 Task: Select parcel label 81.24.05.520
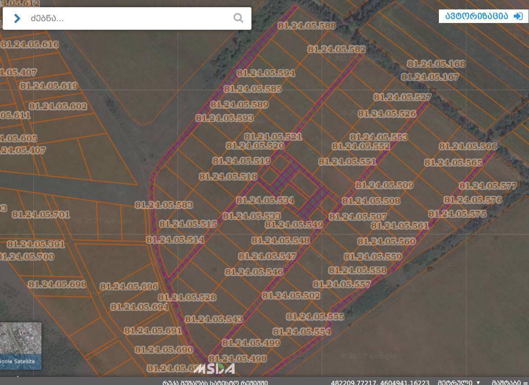pyautogui.click(x=255, y=146)
